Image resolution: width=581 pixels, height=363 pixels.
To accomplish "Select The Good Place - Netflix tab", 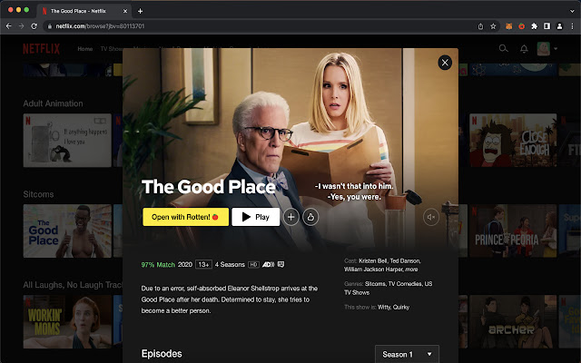I will (84, 11).
